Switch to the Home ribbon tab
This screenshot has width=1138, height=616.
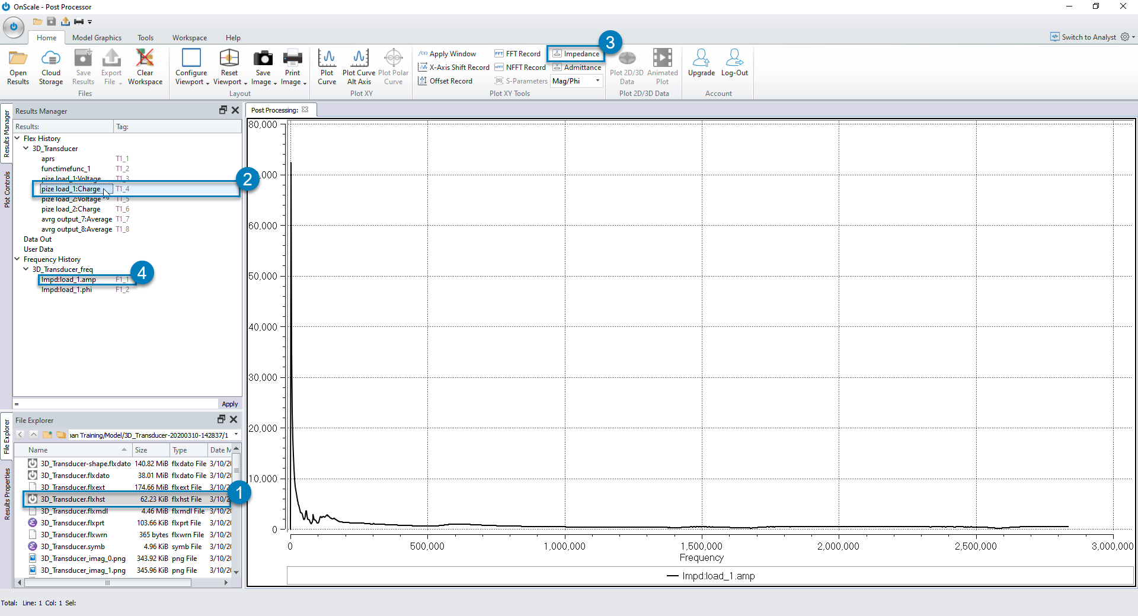pos(47,37)
